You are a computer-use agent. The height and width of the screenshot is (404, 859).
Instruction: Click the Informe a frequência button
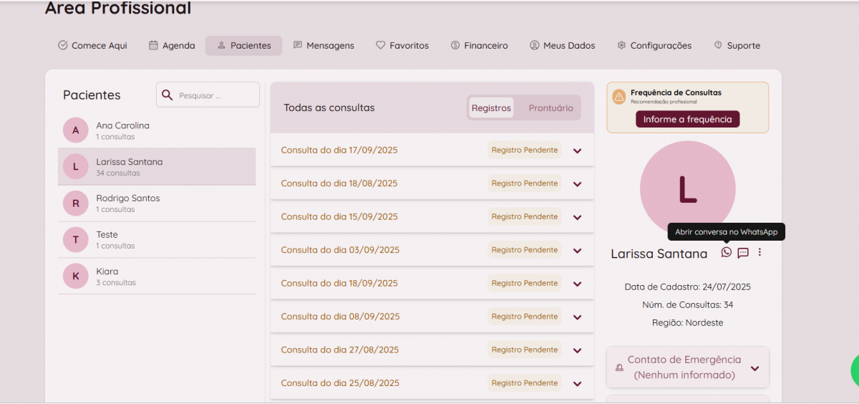tap(687, 120)
